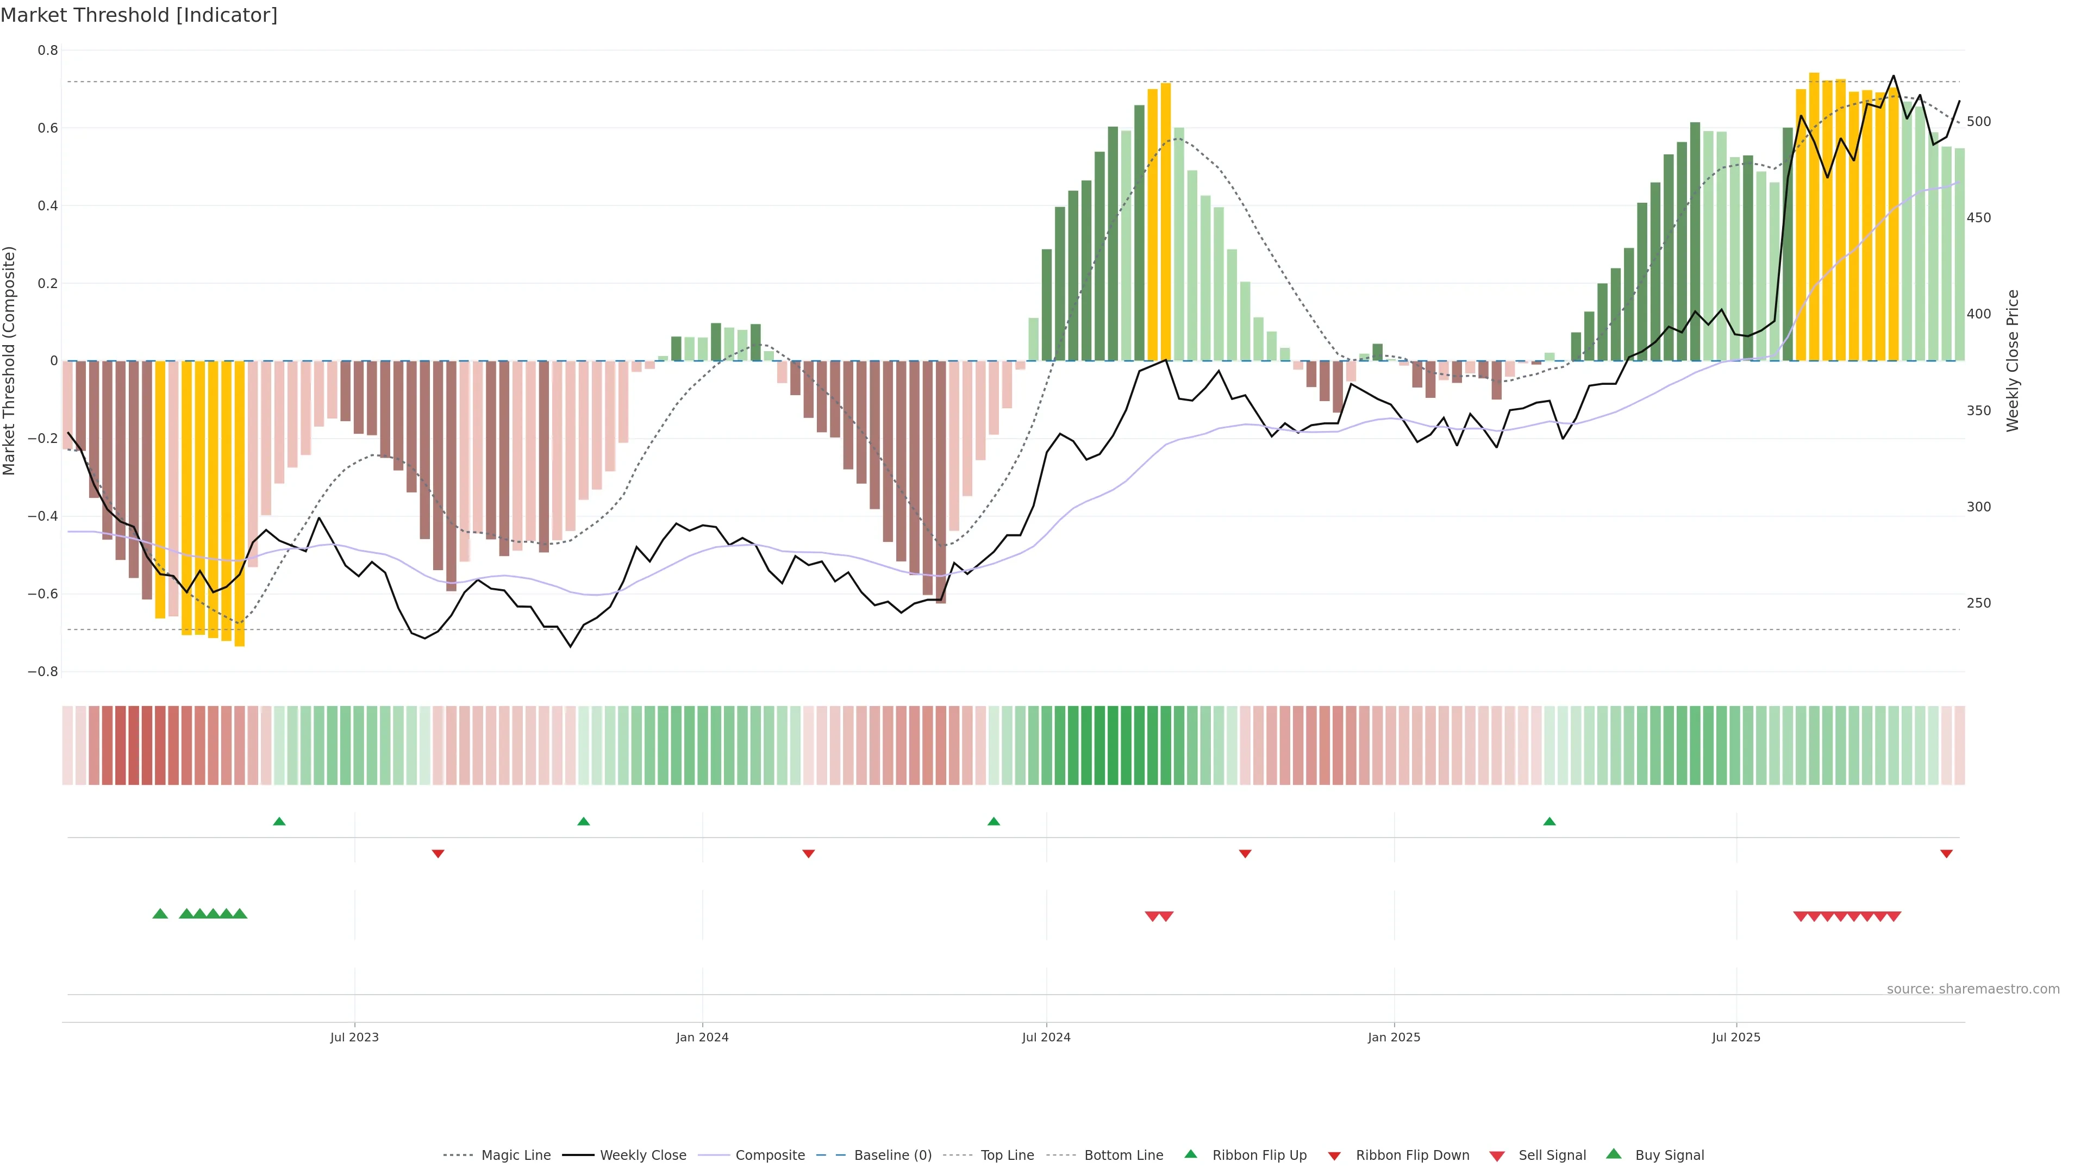Viewport: 2087px width, 1174px height.
Task: Click the ribbon flip up marker before Jul 2024
Action: 994,822
